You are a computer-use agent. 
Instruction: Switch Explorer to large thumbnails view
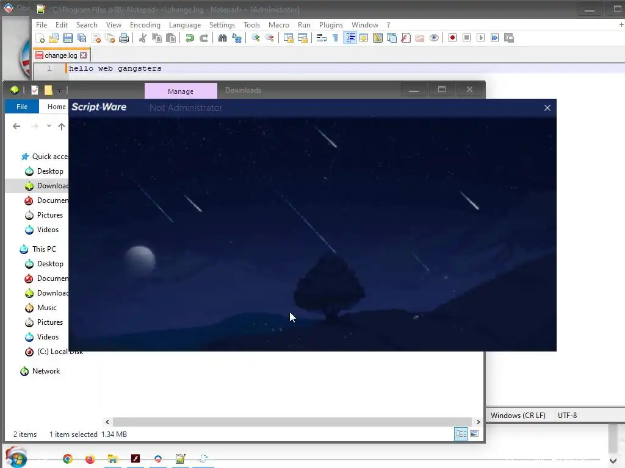pyautogui.click(x=474, y=434)
